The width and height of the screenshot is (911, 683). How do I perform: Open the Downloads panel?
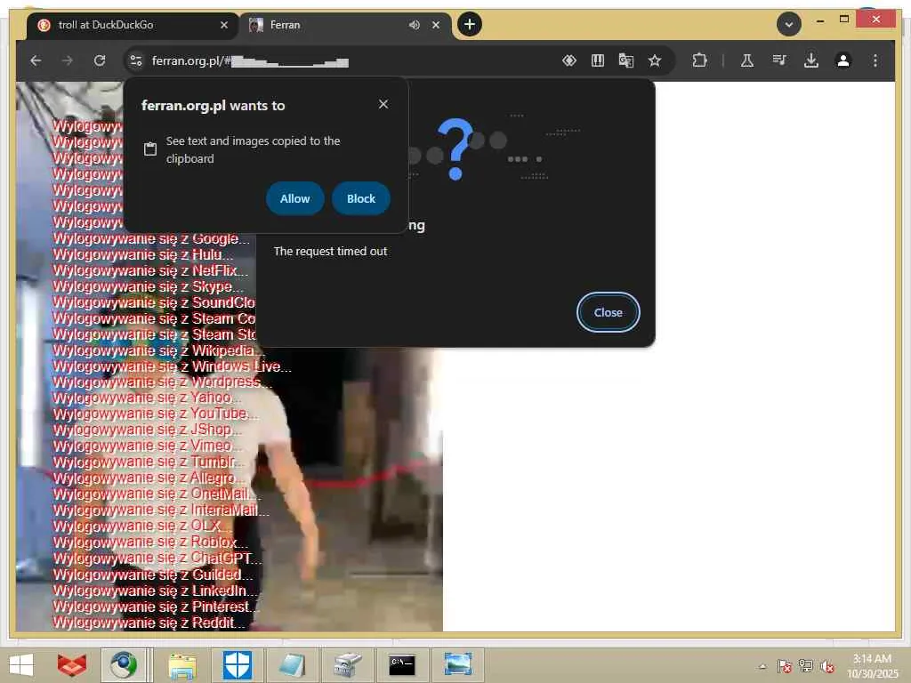click(811, 60)
